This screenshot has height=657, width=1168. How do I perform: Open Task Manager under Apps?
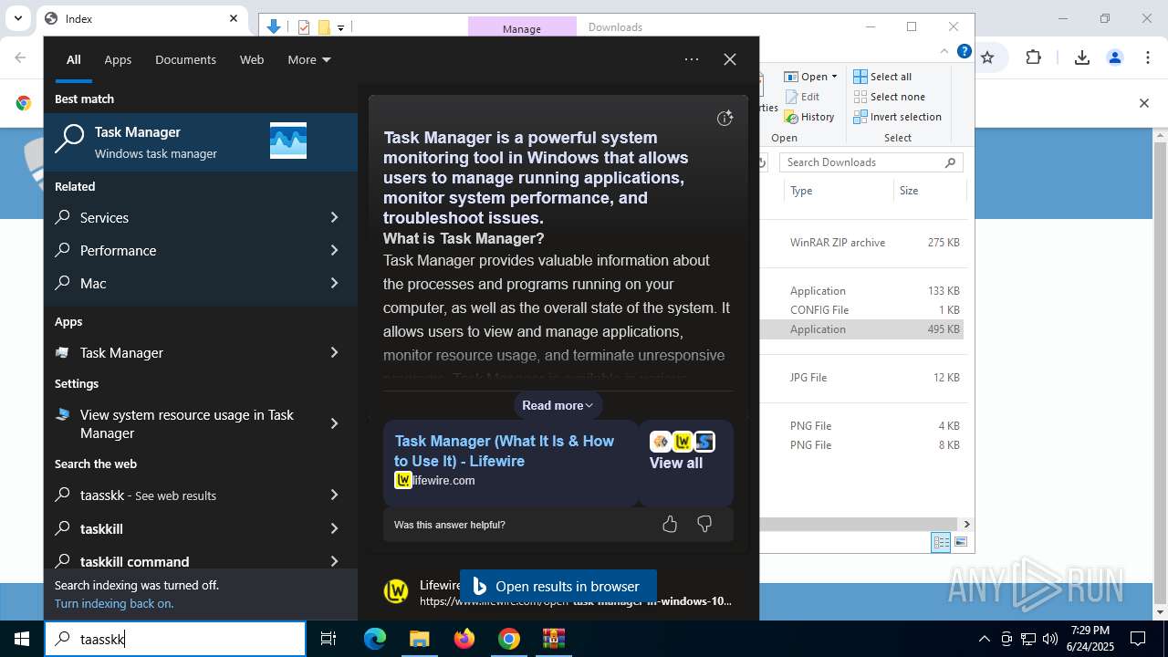click(121, 352)
